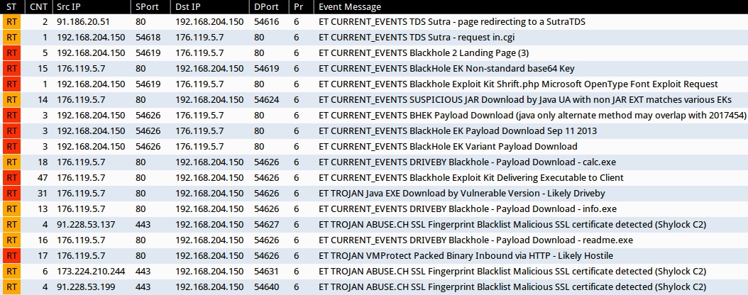748x295 pixels.
Task: Click count 31 in Java EXE Download row
Action: coord(43,194)
